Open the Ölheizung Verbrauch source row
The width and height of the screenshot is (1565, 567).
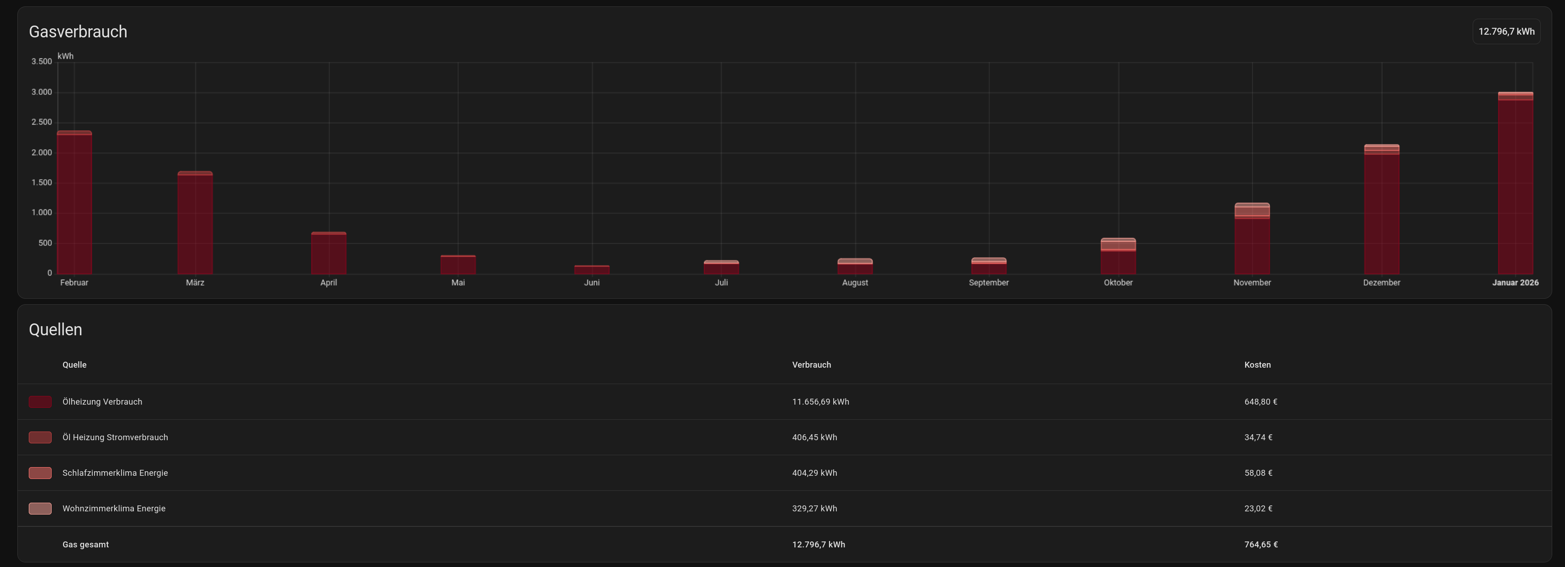coord(102,402)
